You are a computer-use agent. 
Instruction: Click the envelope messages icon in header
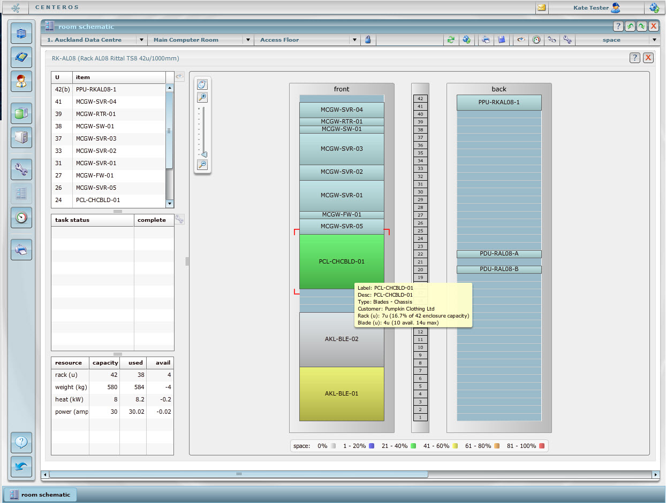coord(541,7)
